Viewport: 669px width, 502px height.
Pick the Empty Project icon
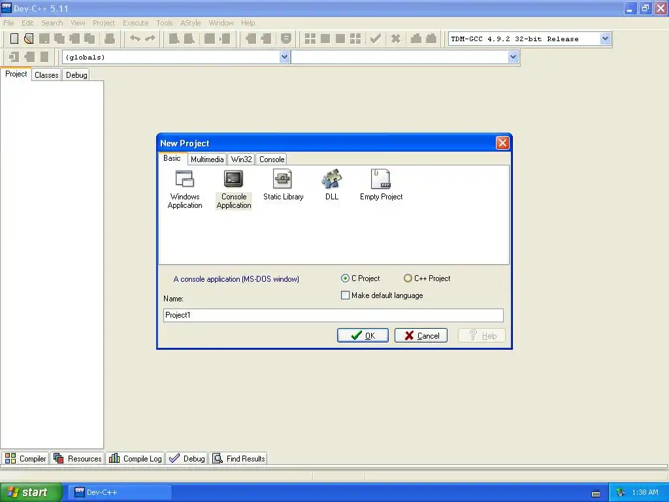pyautogui.click(x=381, y=185)
